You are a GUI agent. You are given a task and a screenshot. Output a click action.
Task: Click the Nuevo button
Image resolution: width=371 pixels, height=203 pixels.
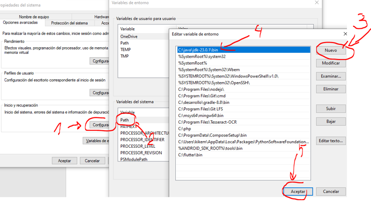point(330,50)
